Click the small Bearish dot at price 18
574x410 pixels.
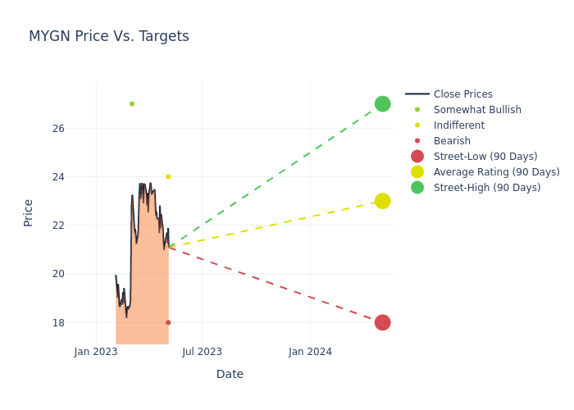tap(168, 322)
